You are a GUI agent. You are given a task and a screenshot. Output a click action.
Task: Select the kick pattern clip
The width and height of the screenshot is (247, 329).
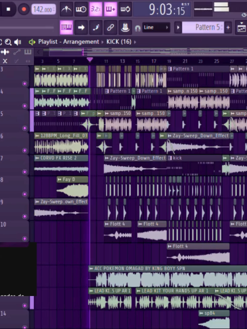point(195,166)
